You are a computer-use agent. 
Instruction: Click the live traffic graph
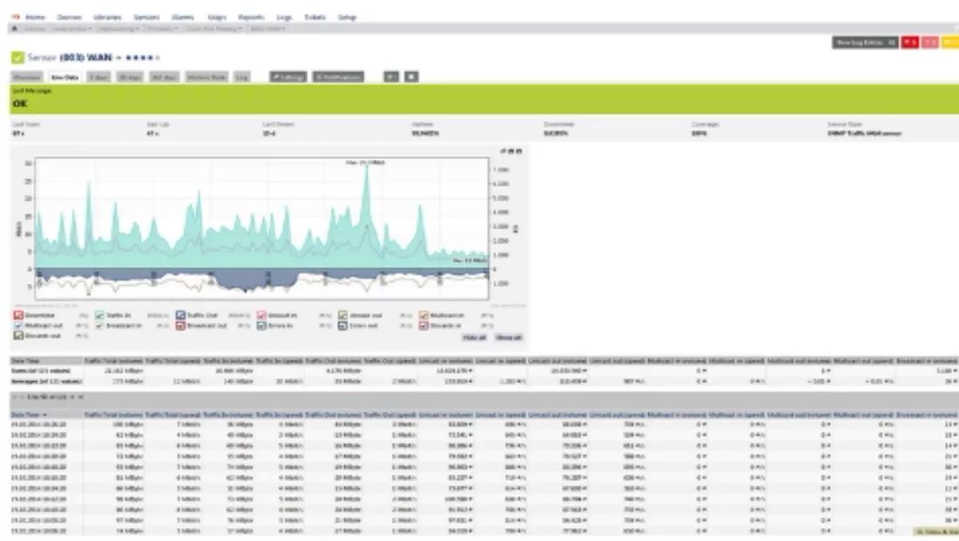(262, 229)
